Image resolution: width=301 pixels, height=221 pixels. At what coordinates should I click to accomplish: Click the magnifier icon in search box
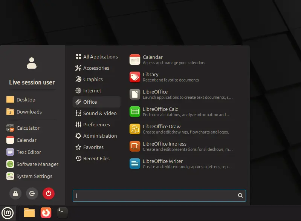point(240,195)
